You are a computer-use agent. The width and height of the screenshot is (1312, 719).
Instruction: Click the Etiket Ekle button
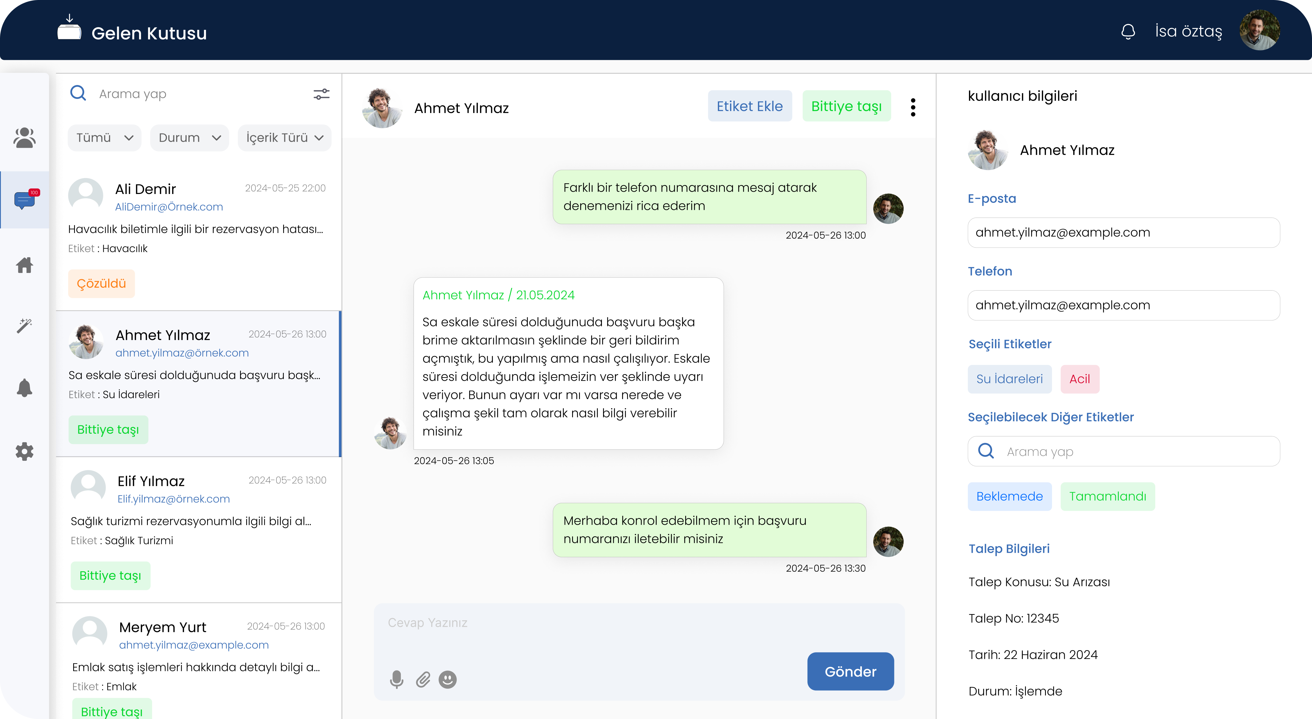(750, 106)
